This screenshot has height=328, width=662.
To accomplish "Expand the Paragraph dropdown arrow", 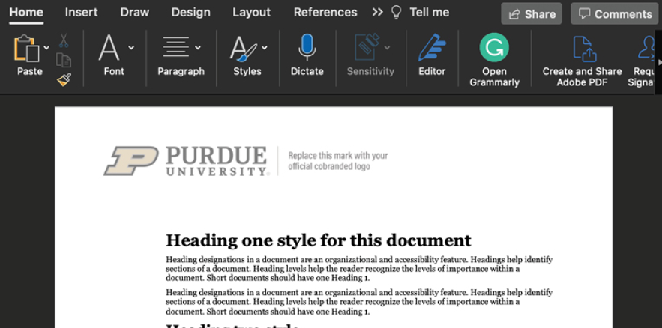I will [198, 48].
